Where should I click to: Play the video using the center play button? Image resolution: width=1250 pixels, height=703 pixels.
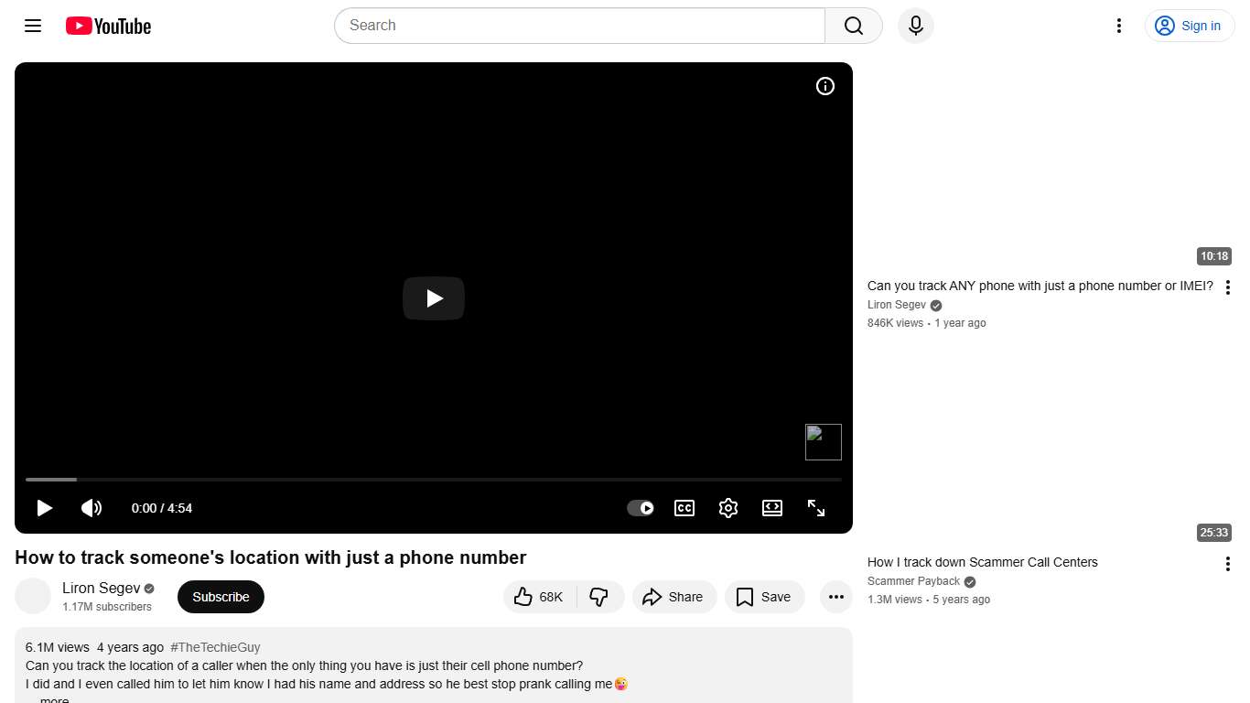tap(433, 297)
